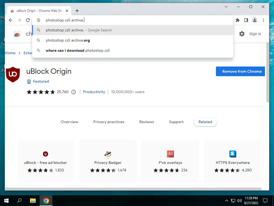Open f*ck overlays extension title
The image size is (274, 206).
point(170,163)
